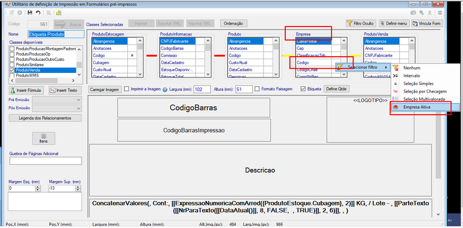Click the Definir menu button
The width and height of the screenshot is (463, 228).
[394, 23]
